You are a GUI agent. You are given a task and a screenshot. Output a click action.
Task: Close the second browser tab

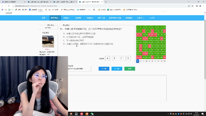coord(50,2)
